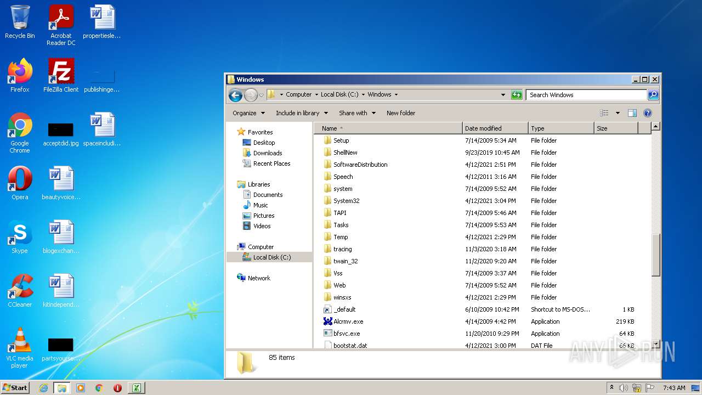Expand Local Disk (C:) breadcrumb arrow
Image resolution: width=702 pixels, height=395 pixels.
pos(363,94)
